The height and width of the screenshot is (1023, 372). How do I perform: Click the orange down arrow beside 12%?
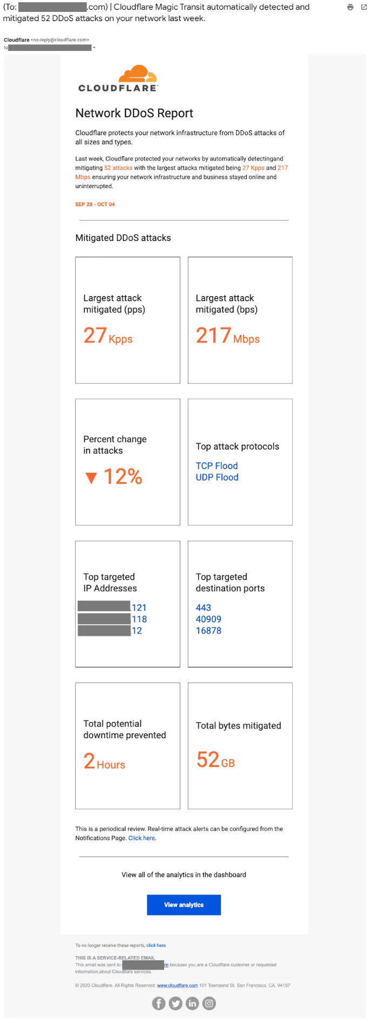(91, 477)
